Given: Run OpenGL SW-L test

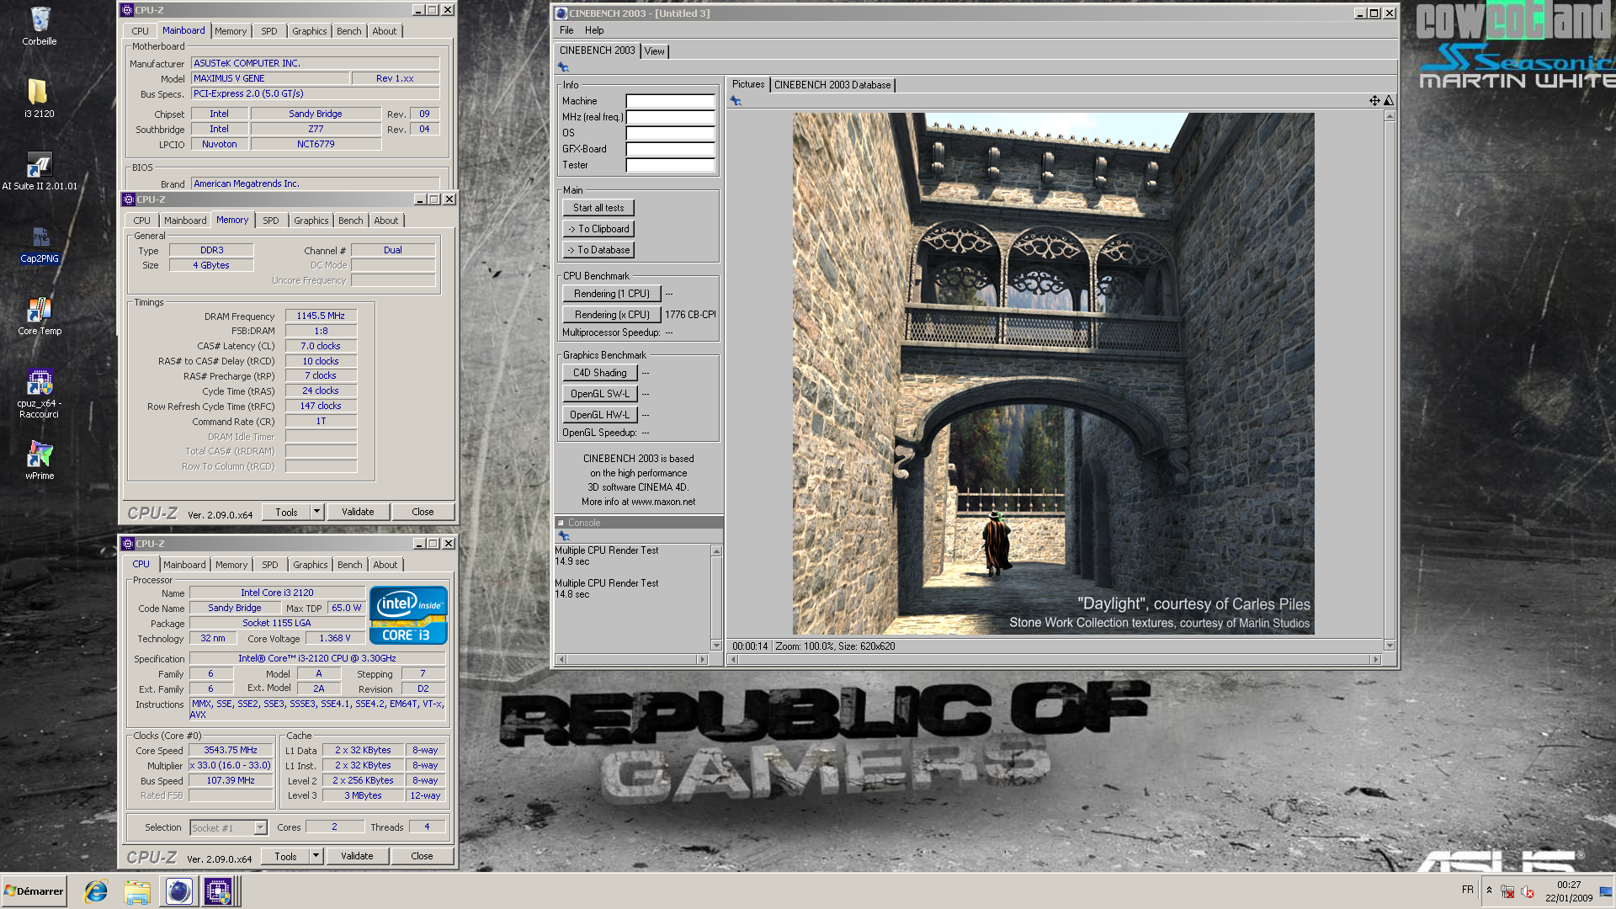Looking at the screenshot, I should coord(600,394).
